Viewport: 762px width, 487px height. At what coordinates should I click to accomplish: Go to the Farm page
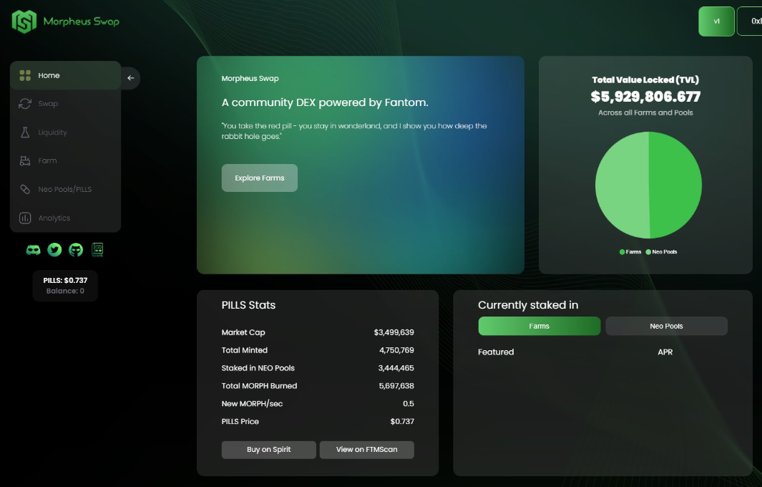[x=65, y=160]
